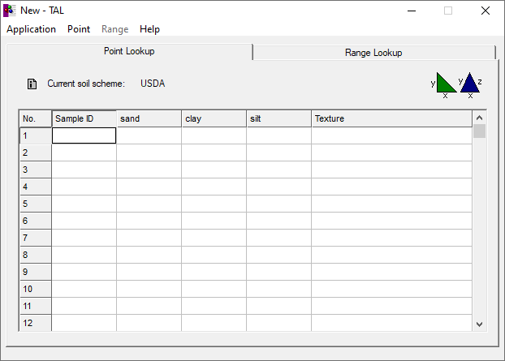Image resolution: width=505 pixels, height=361 pixels.
Task: Select row header 4
Action: click(36, 187)
